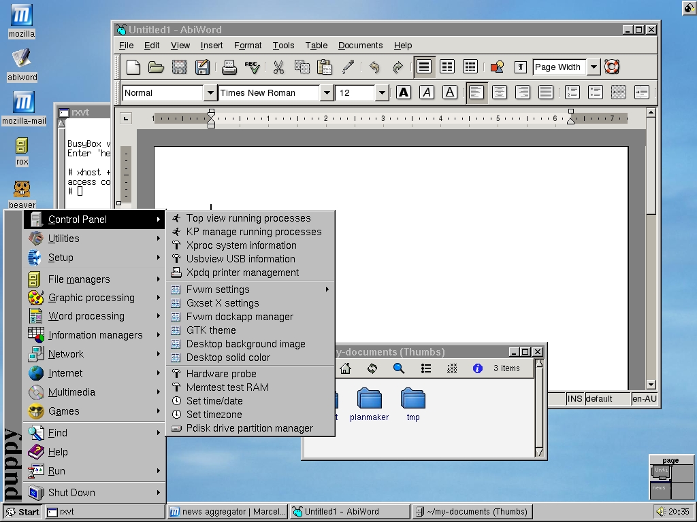Click the Undo arrow in AbiWord
697x522 pixels.
(x=374, y=67)
